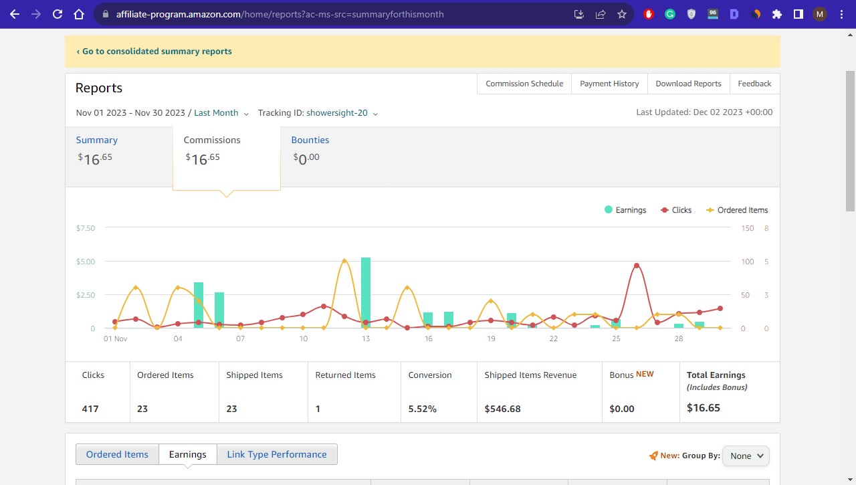Click the Total Earnings value $16.65

tap(704, 407)
